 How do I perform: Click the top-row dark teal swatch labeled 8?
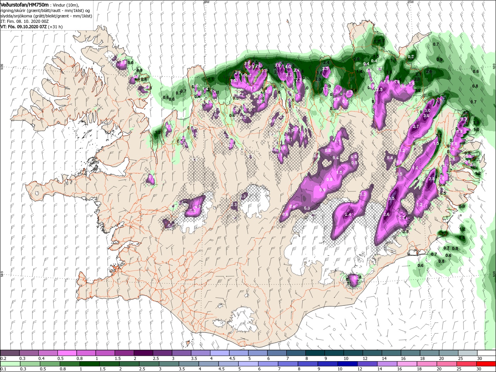[315, 353]
